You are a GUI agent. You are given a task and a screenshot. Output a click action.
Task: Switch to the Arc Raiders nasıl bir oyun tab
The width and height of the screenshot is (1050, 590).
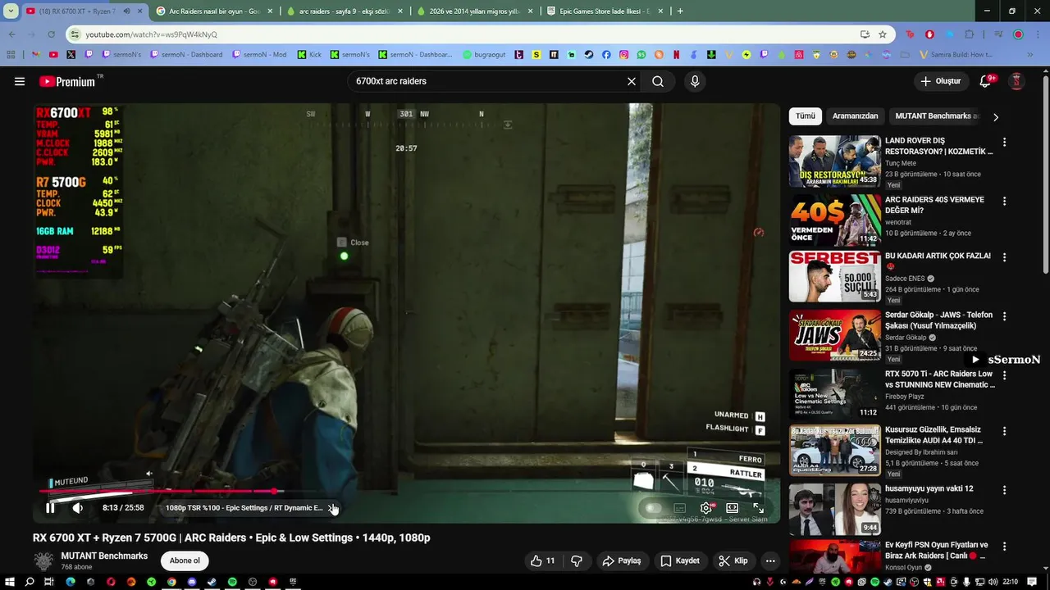click(x=215, y=11)
